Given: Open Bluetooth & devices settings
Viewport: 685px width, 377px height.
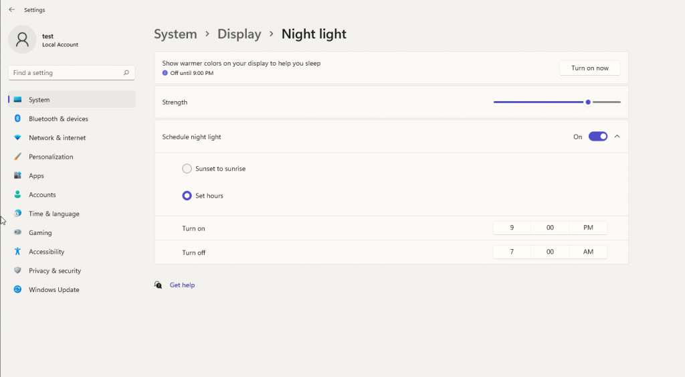Looking at the screenshot, I should (x=72, y=119).
